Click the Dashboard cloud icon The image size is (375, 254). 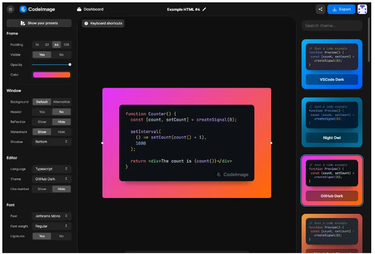79,9
